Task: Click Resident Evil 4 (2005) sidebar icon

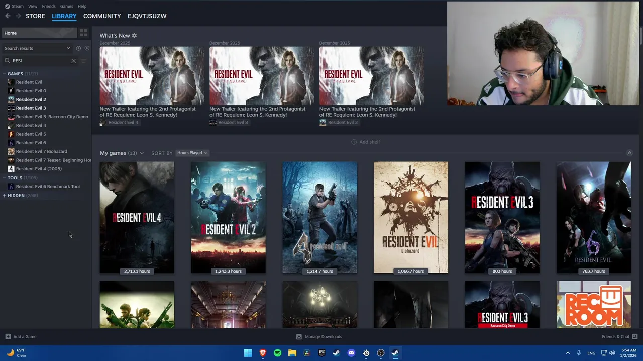Action: click(x=11, y=169)
